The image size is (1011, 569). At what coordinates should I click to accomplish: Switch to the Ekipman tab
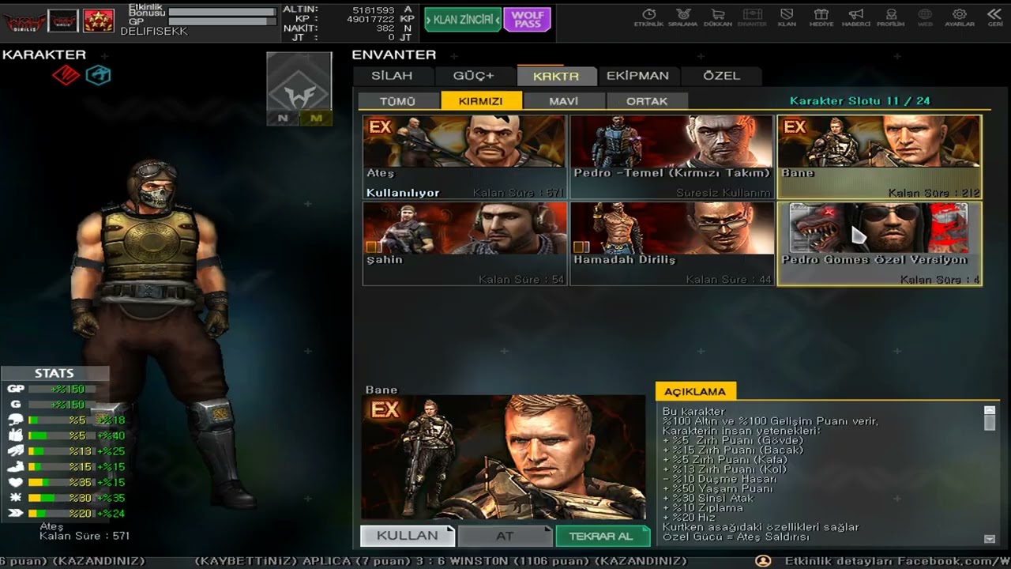point(637,76)
